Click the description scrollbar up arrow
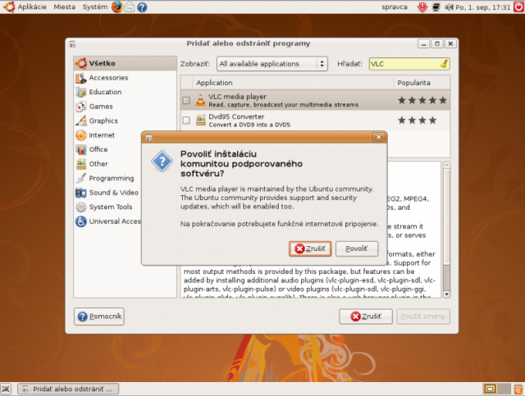The image size is (525, 396). click(x=446, y=165)
